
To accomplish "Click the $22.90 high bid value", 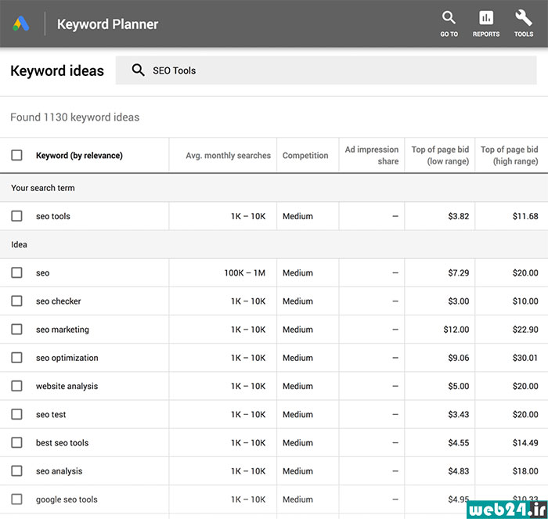I will (x=525, y=330).
